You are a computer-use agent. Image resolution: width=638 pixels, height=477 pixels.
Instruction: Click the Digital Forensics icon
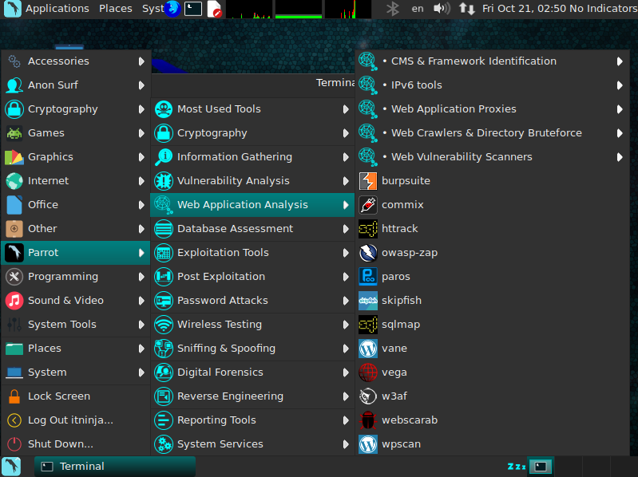pos(164,373)
